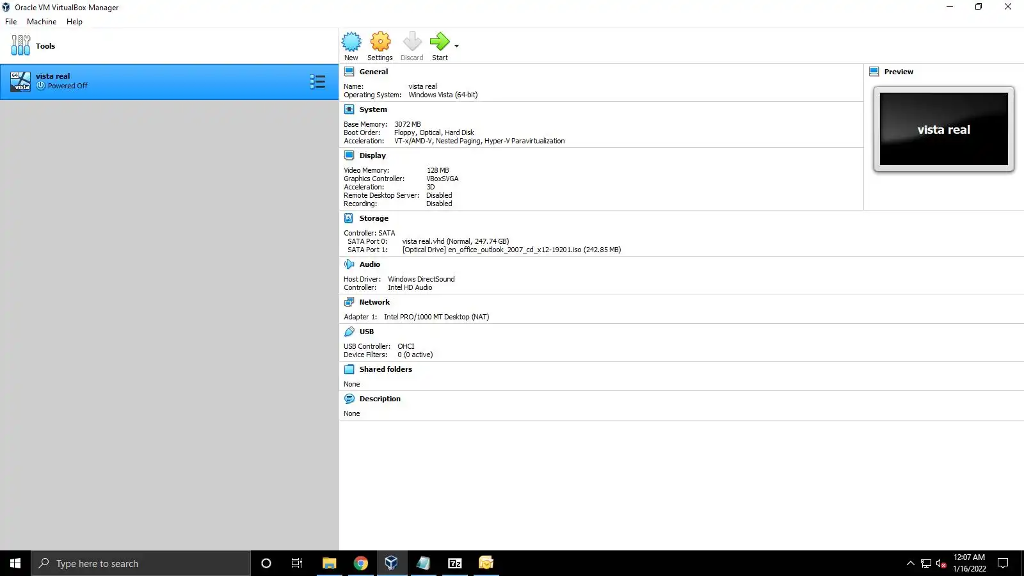Open the Windows Start menu

[x=15, y=563]
